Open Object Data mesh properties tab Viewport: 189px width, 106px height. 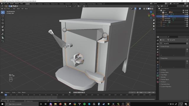point(158,76)
